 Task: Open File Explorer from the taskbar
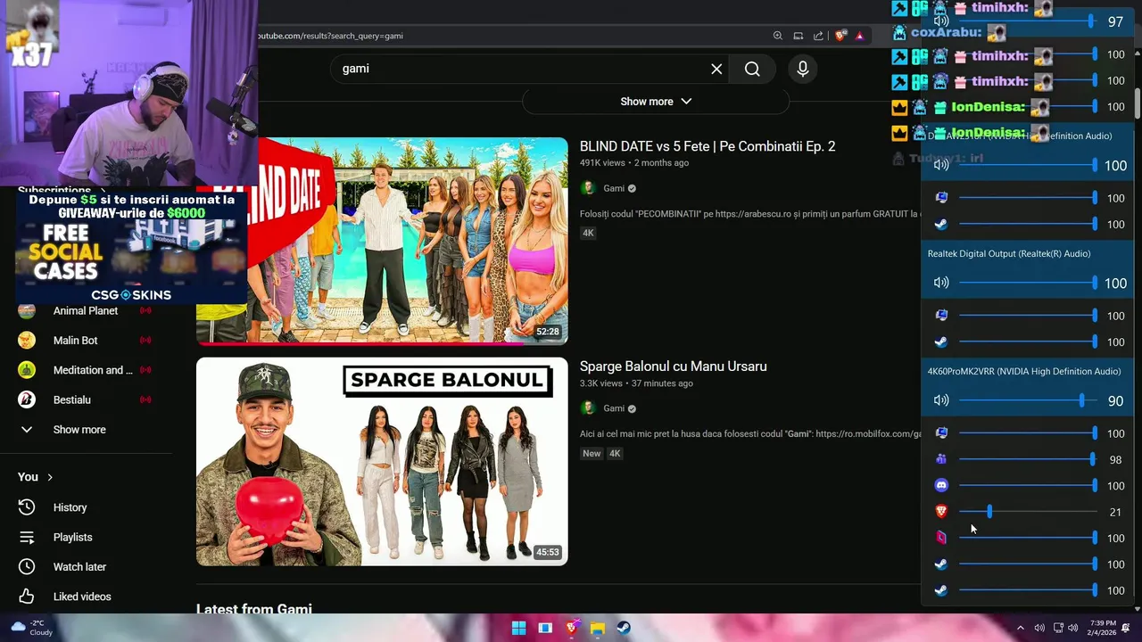point(598,628)
